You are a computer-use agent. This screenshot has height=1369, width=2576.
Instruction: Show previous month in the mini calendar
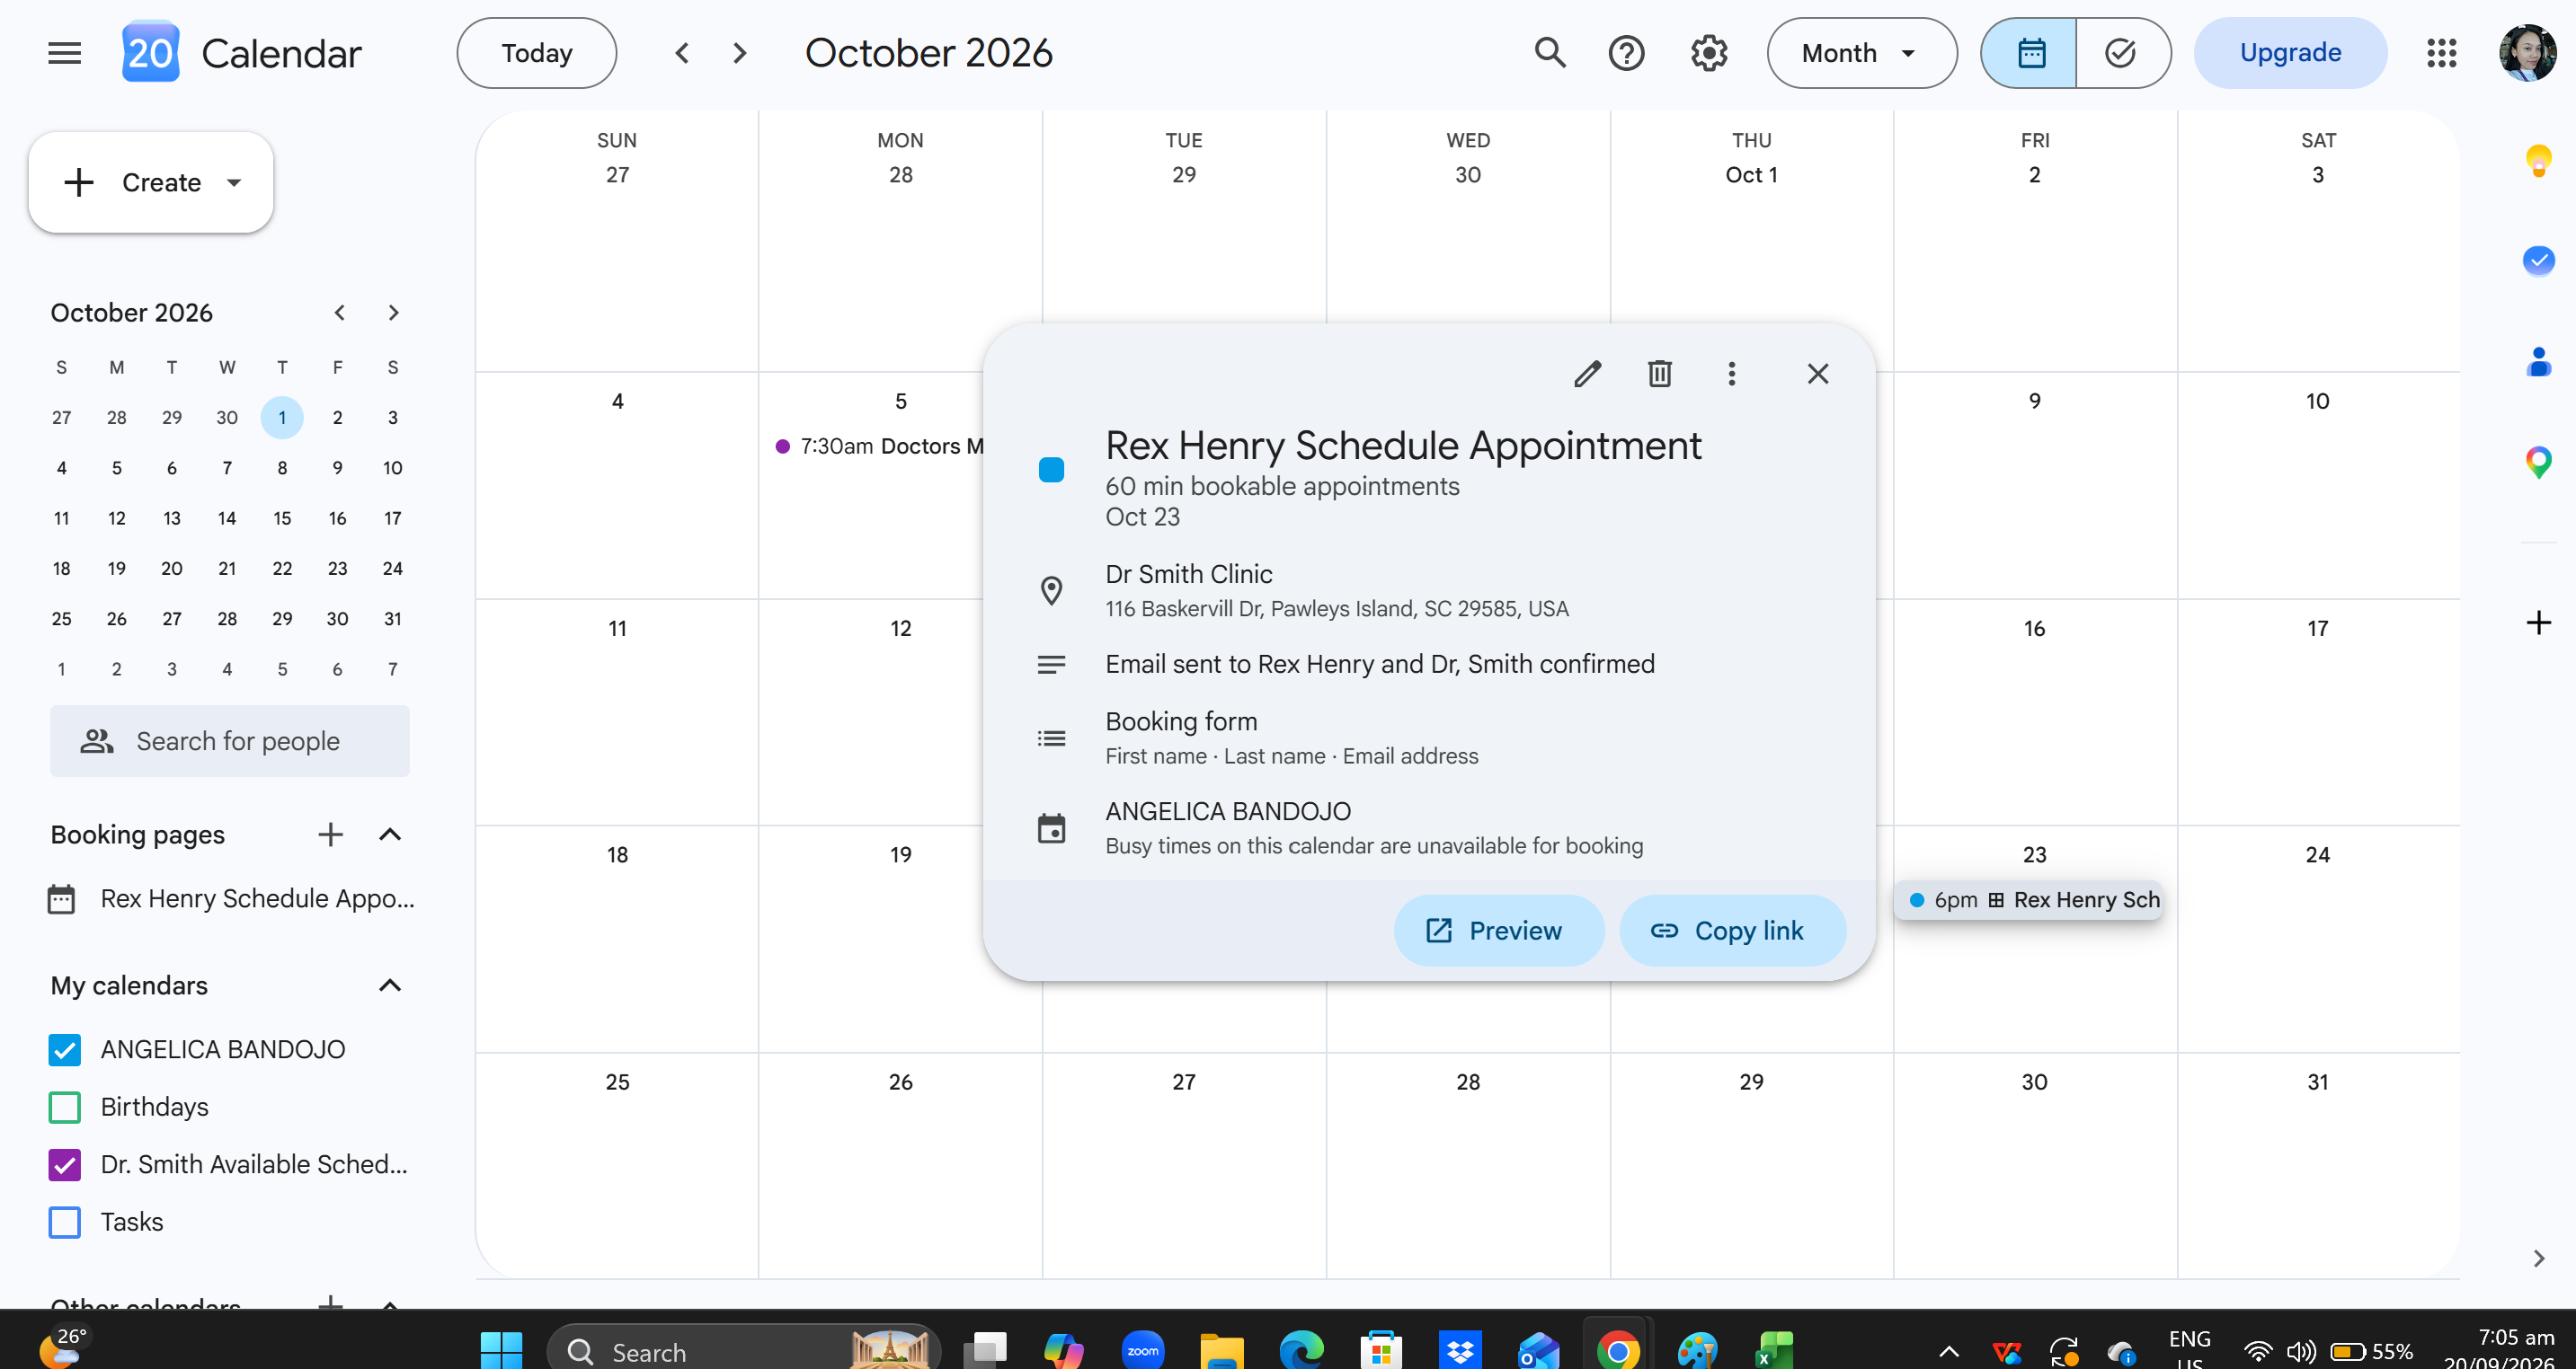(x=340, y=313)
